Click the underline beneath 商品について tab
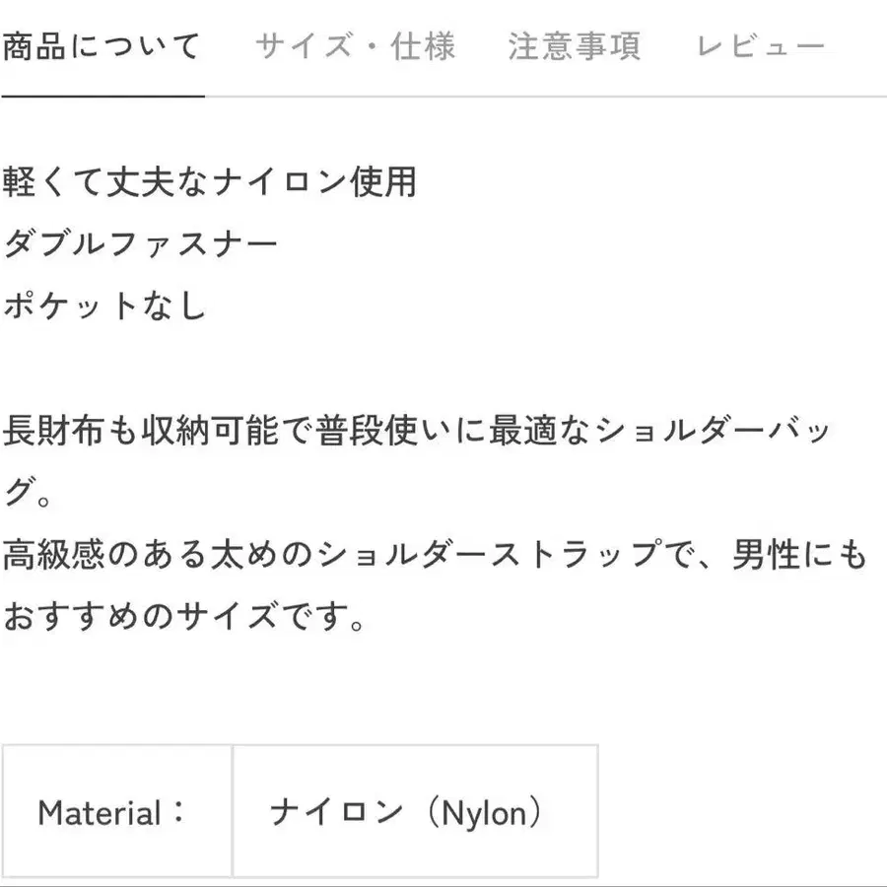The width and height of the screenshot is (887, 887). click(x=102, y=96)
